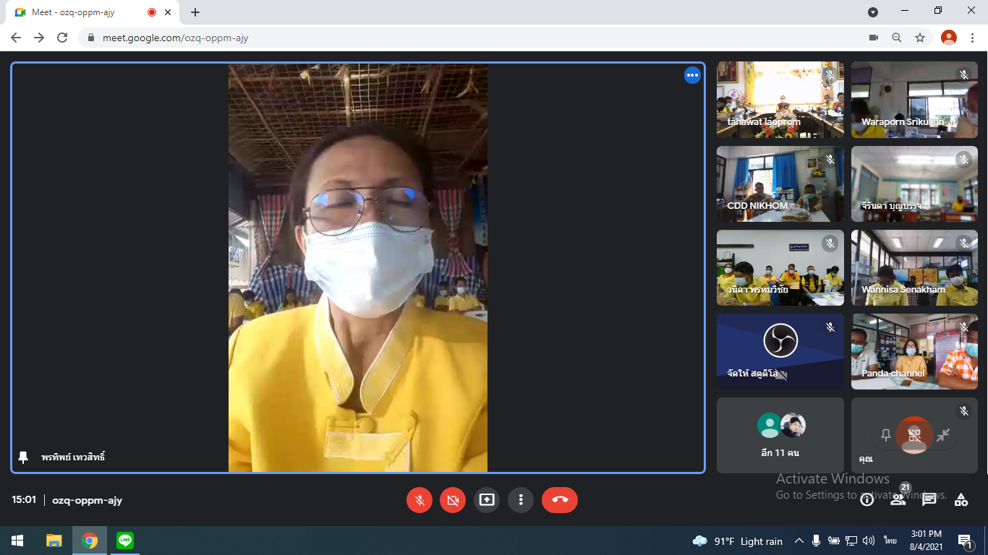Turn on the camera in Meet
Screen dimensions: 988x555
(453, 499)
